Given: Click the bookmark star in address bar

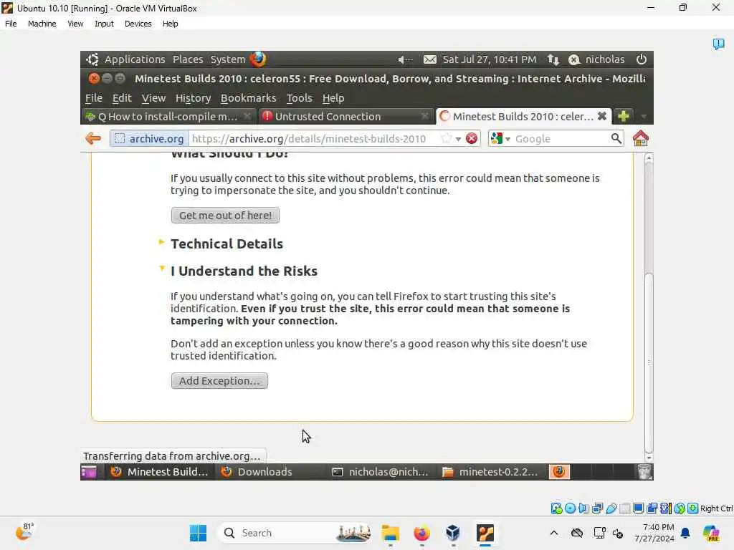Looking at the screenshot, I should click(447, 138).
